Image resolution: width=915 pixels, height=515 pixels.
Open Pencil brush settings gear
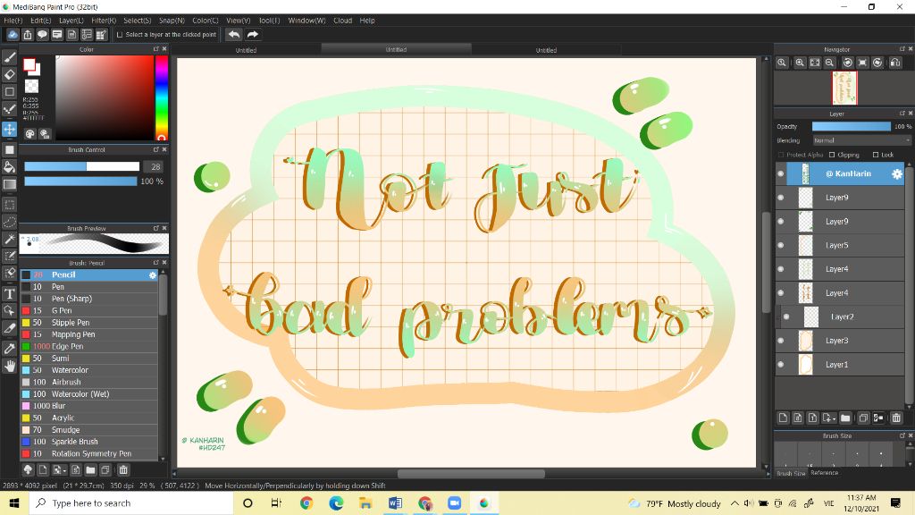click(x=153, y=274)
